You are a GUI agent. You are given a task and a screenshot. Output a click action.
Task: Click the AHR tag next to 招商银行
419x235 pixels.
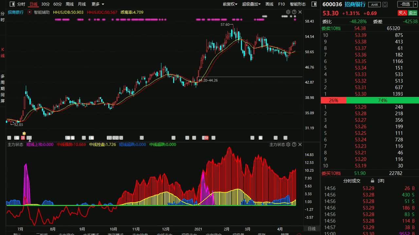(x=374, y=5)
